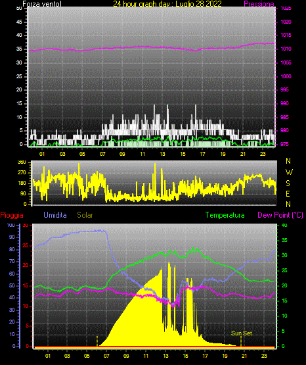Click the W wind direction letter
306x365 pixels.
[289, 172]
